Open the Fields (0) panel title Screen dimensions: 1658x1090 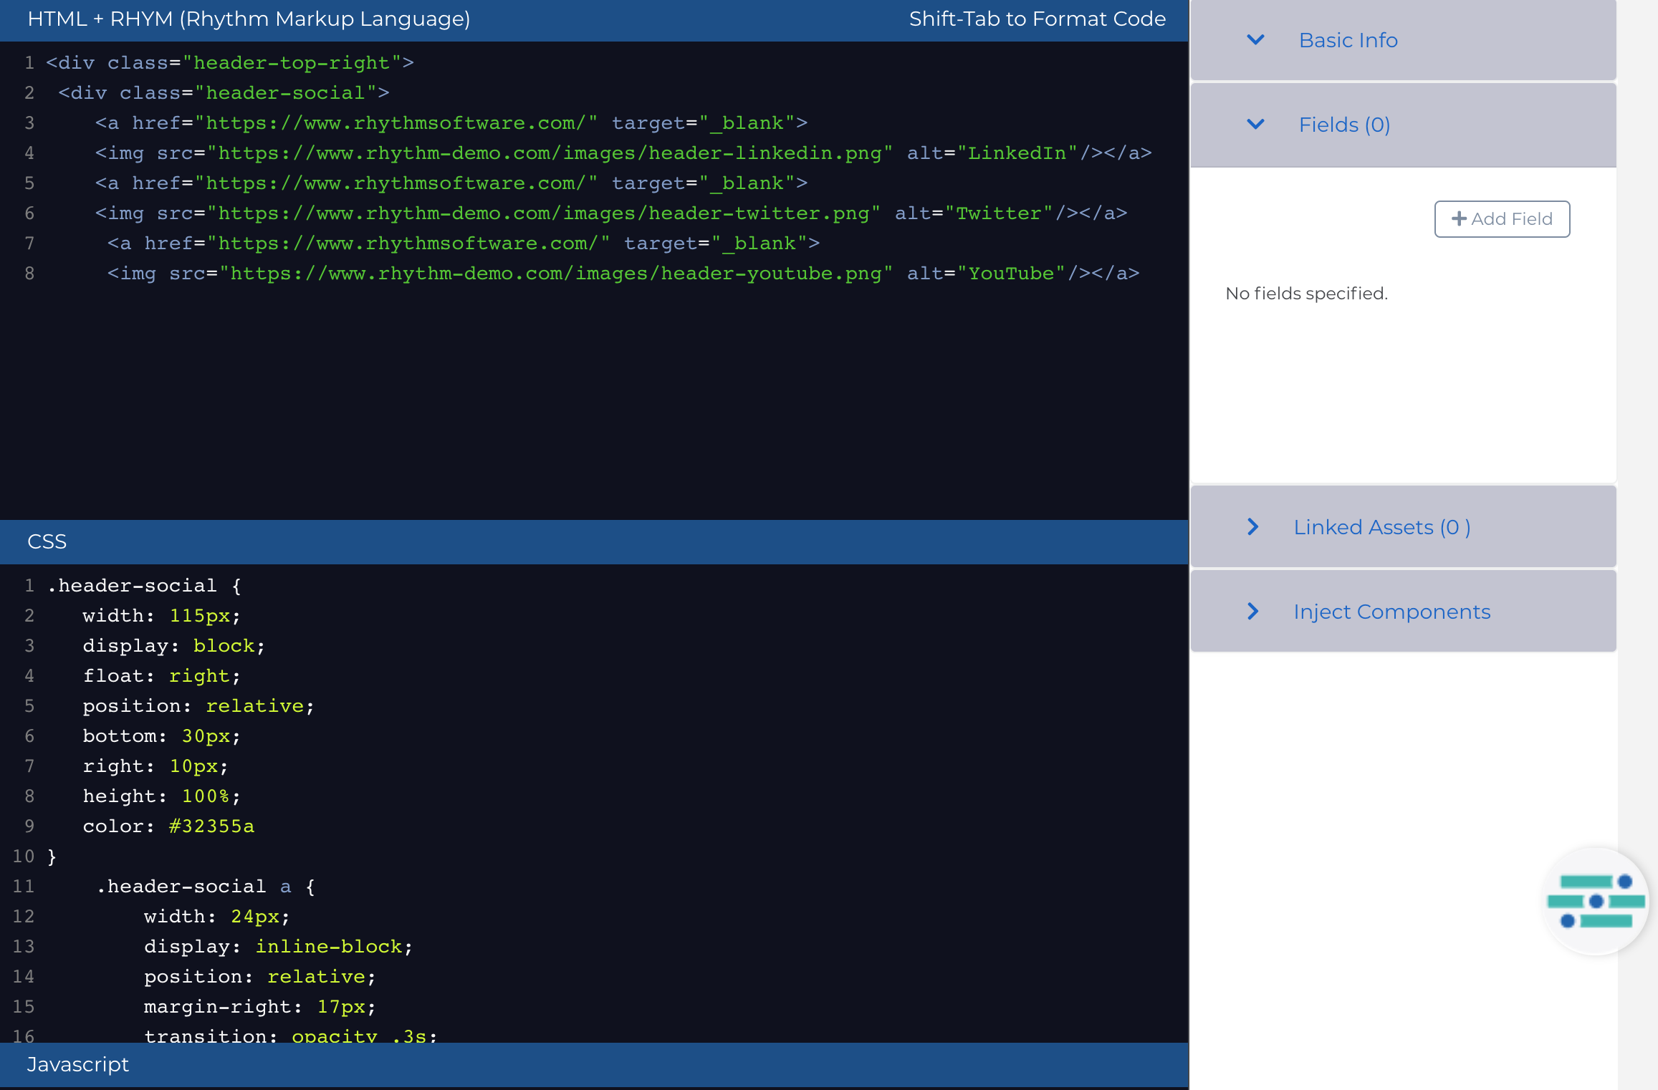tap(1344, 125)
